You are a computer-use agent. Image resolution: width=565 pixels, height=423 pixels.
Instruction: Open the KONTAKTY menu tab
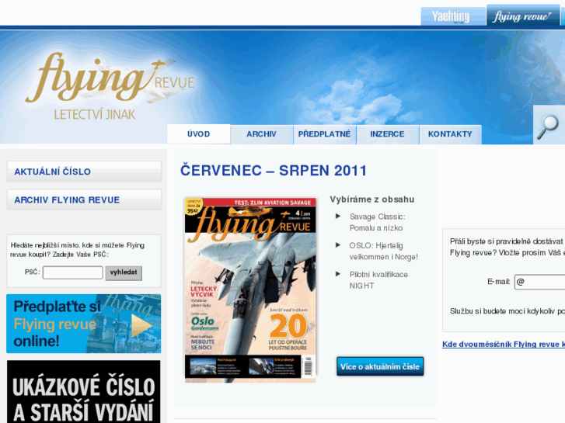point(450,134)
